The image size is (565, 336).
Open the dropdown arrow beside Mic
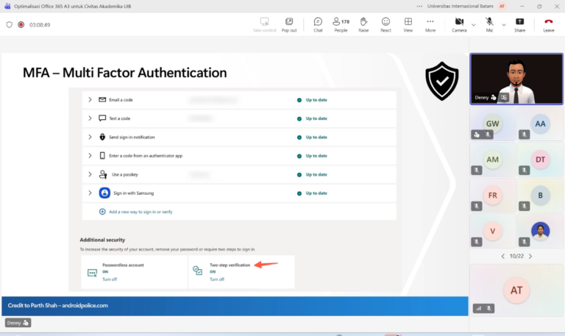tap(504, 25)
